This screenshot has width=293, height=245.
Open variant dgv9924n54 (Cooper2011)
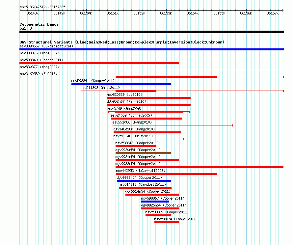148,191
